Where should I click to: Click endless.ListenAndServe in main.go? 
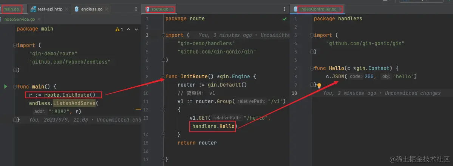pyautogui.click(x=62, y=103)
